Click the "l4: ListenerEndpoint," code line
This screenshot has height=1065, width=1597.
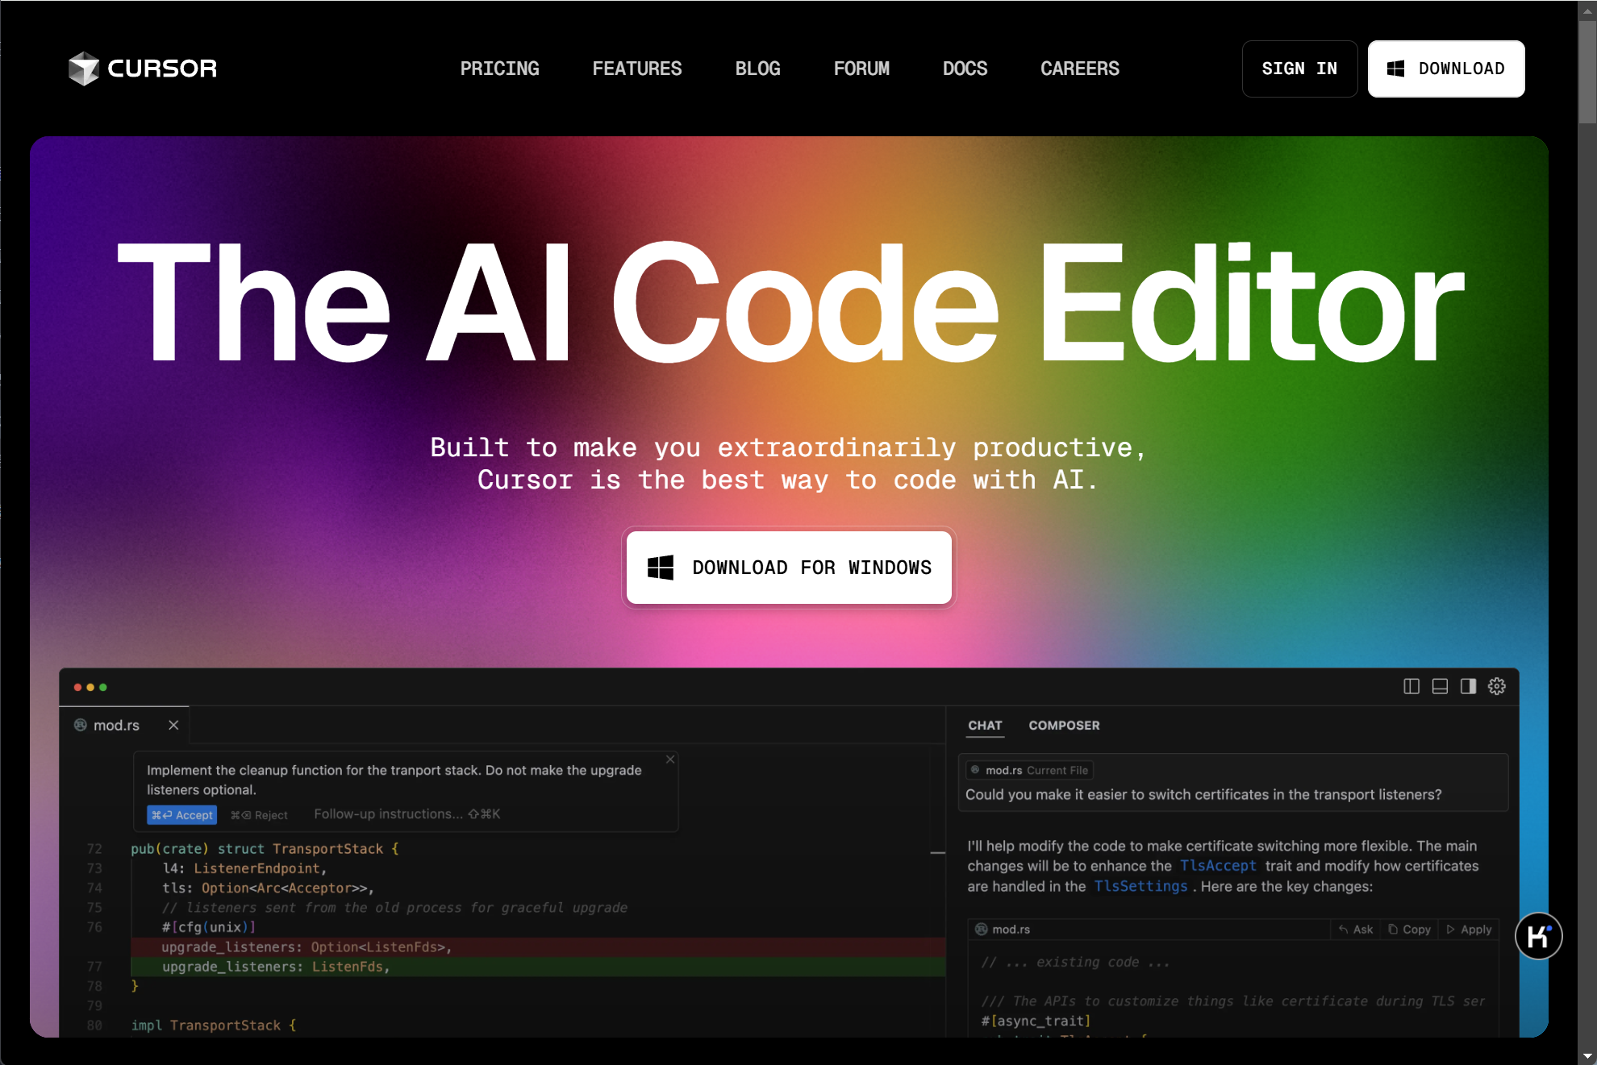pos(244,868)
